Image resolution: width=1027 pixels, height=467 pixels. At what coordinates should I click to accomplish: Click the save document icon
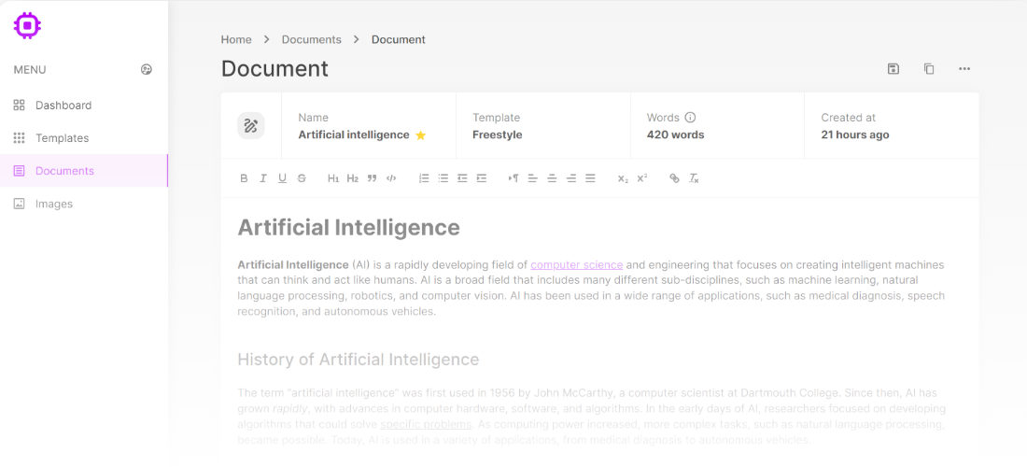893,69
